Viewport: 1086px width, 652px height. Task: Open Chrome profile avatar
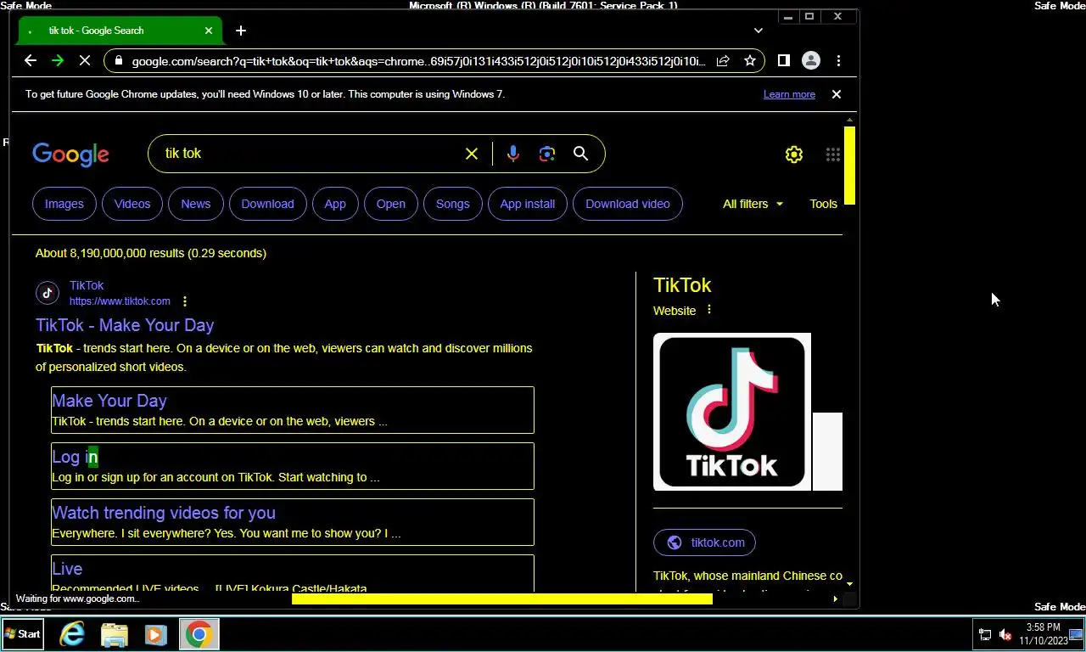click(x=811, y=60)
